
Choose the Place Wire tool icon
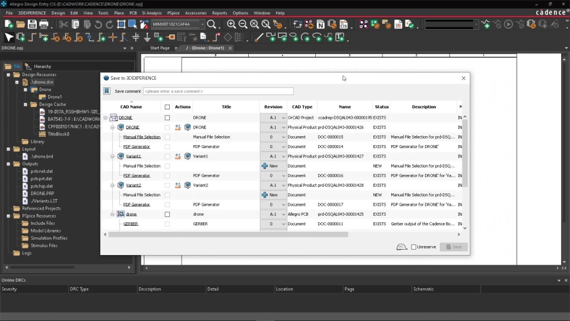click(x=32, y=37)
